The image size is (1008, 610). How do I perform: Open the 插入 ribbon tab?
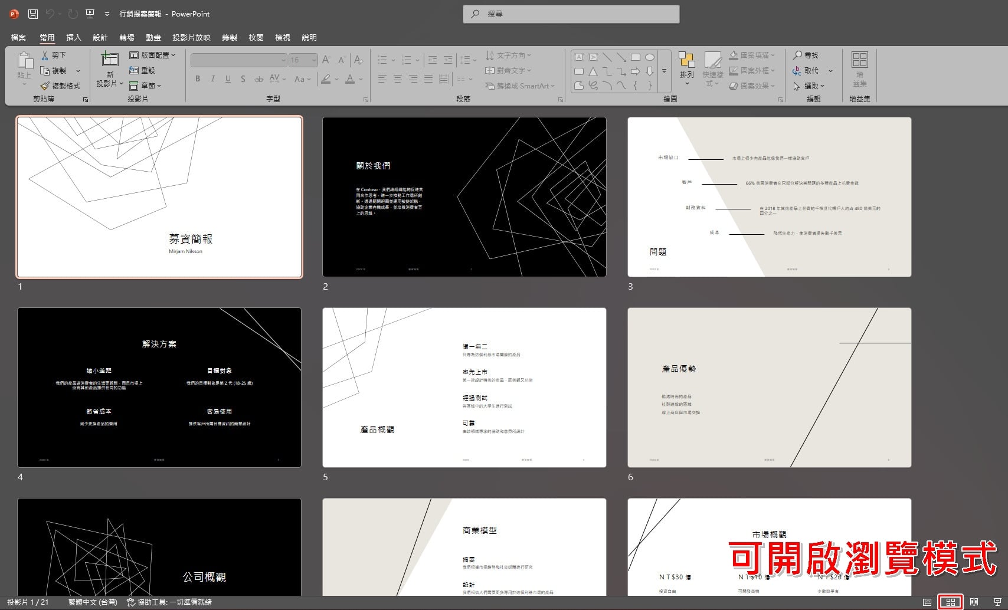pyautogui.click(x=74, y=37)
